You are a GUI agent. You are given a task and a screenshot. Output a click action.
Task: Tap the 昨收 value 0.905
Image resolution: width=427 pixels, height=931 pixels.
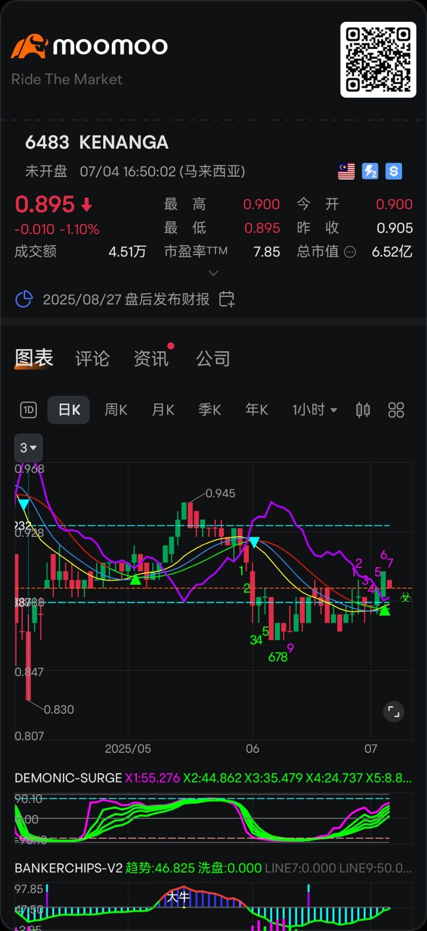pyautogui.click(x=395, y=228)
